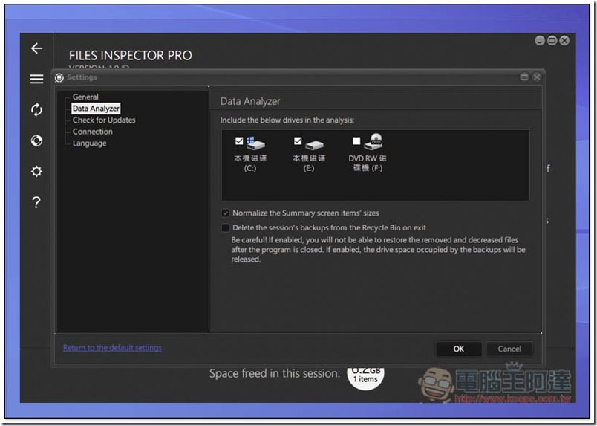The image size is (597, 426).
Task: Click the FILES INSPECTOR PRO title
Action: (130, 56)
